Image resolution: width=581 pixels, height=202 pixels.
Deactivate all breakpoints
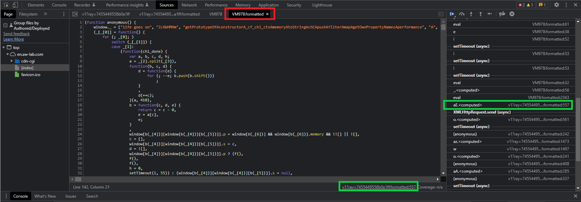coord(502,14)
